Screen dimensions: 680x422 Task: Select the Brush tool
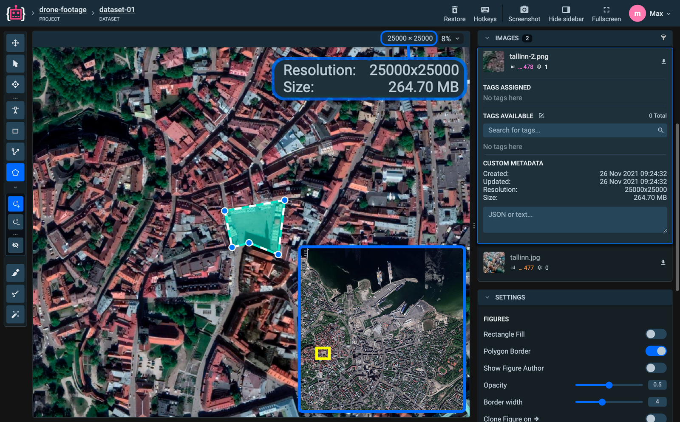(x=15, y=273)
